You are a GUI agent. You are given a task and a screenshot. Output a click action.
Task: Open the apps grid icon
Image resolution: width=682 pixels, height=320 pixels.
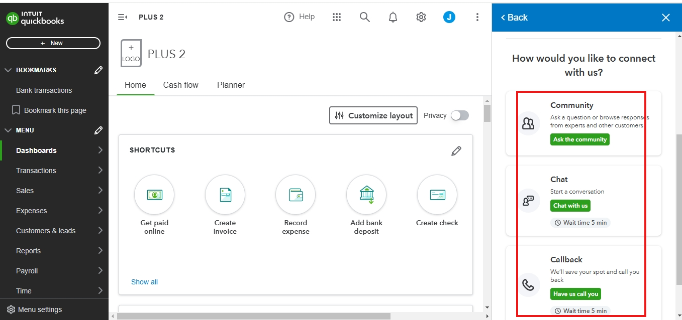click(337, 17)
